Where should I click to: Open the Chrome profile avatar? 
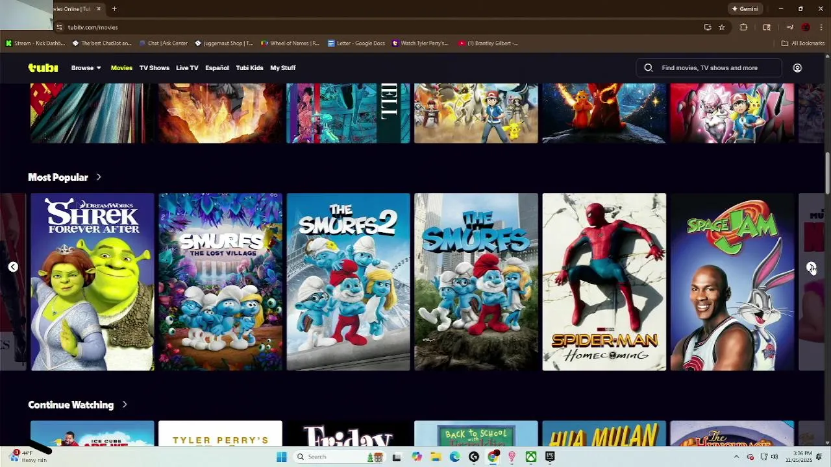806,27
